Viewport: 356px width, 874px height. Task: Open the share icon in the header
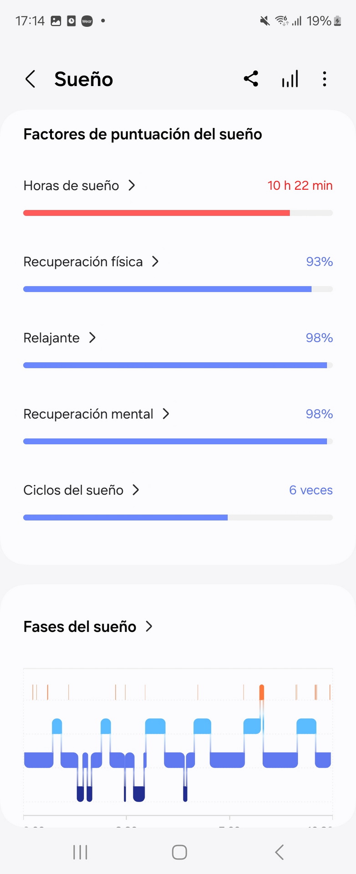coord(251,79)
